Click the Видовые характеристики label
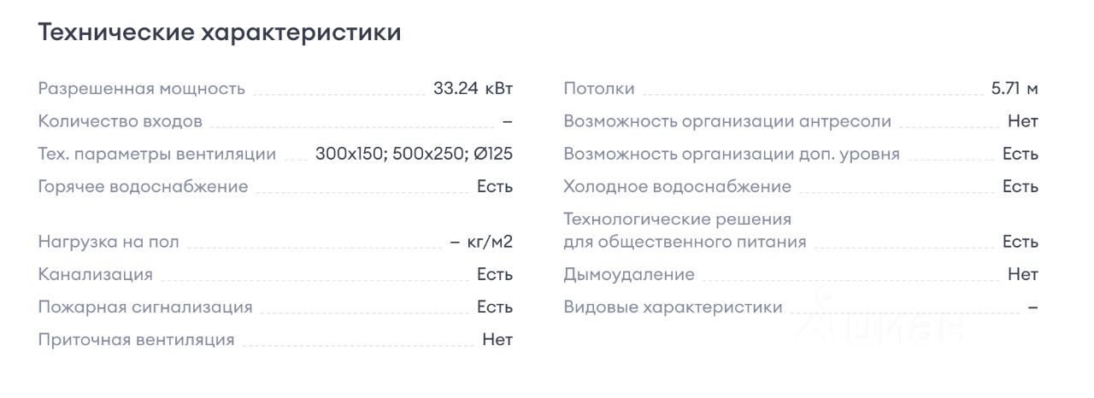 click(x=673, y=307)
